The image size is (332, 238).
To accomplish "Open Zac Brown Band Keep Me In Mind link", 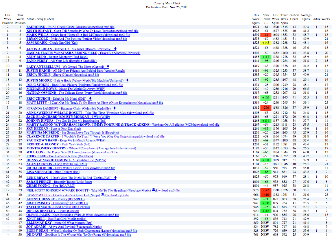I will point(66,140).
